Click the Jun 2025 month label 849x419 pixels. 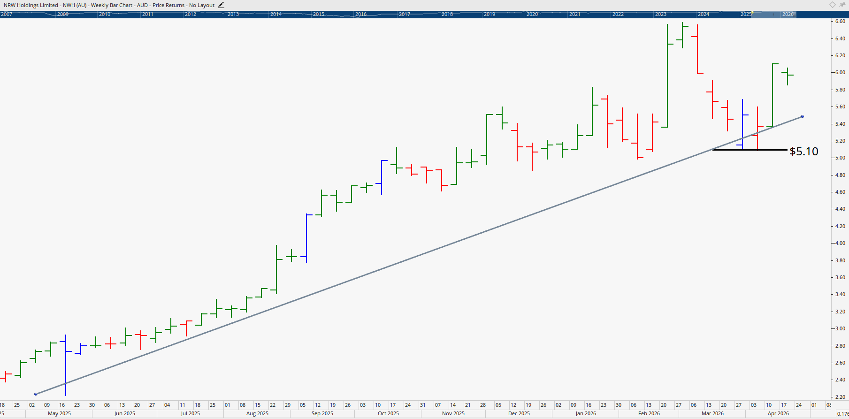124,413
